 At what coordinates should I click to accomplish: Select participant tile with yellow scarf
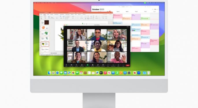pos(97,46)
